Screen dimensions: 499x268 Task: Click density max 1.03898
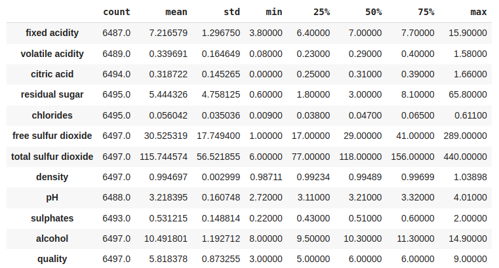(470, 177)
